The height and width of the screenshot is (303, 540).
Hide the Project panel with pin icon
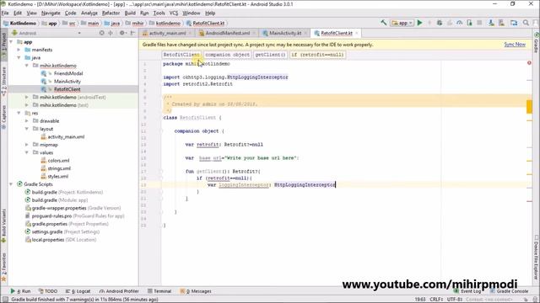coord(132,33)
